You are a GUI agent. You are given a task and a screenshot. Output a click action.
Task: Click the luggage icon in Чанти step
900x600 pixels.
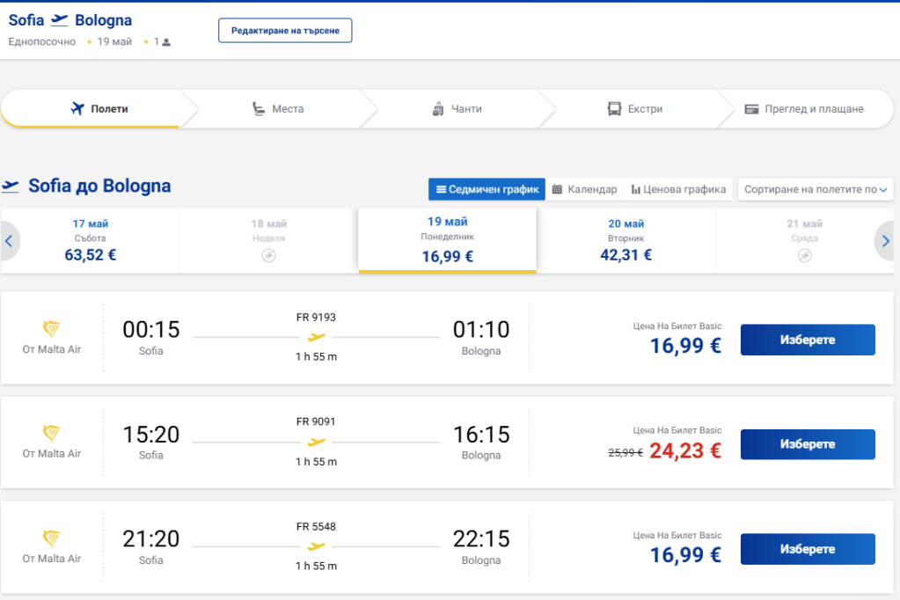click(438, 109)
